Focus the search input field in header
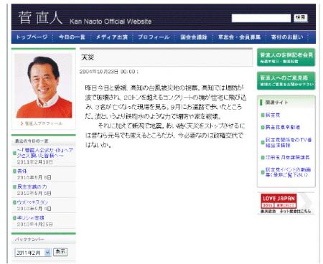The width and height of the screenshot is (323, 264). click(261, 18)
